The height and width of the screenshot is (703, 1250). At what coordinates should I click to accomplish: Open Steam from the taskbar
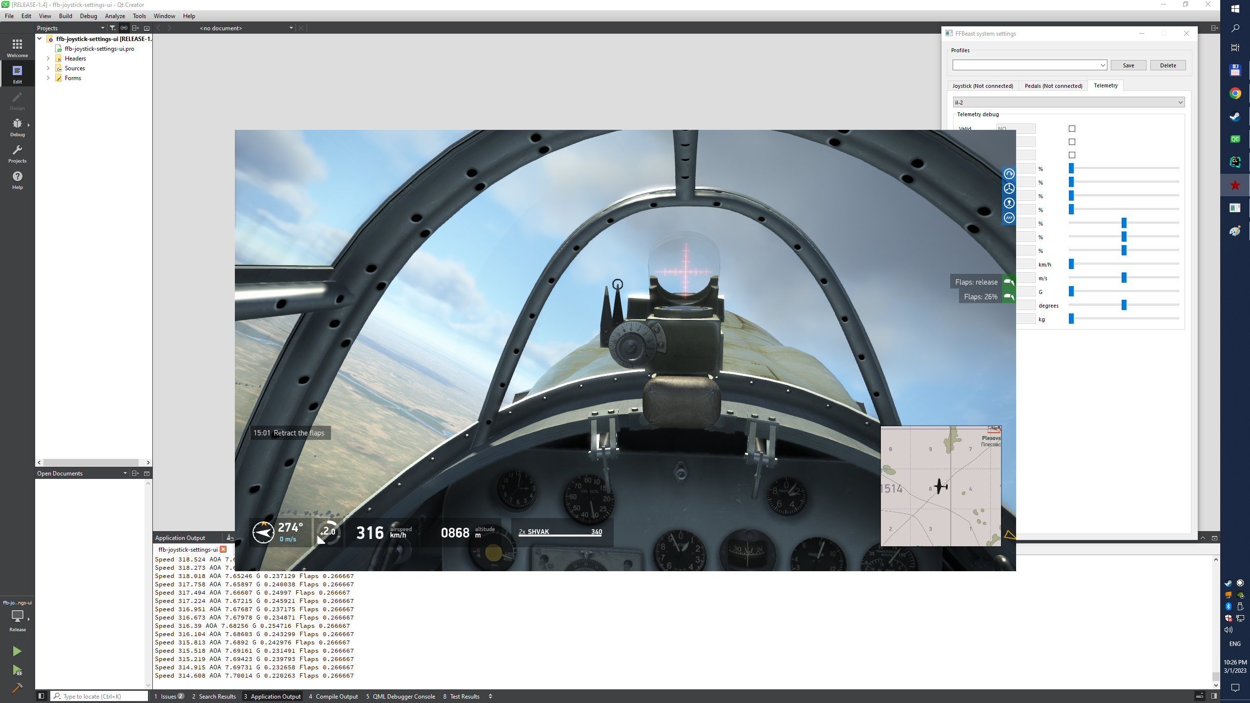(x=1235, y=117)
